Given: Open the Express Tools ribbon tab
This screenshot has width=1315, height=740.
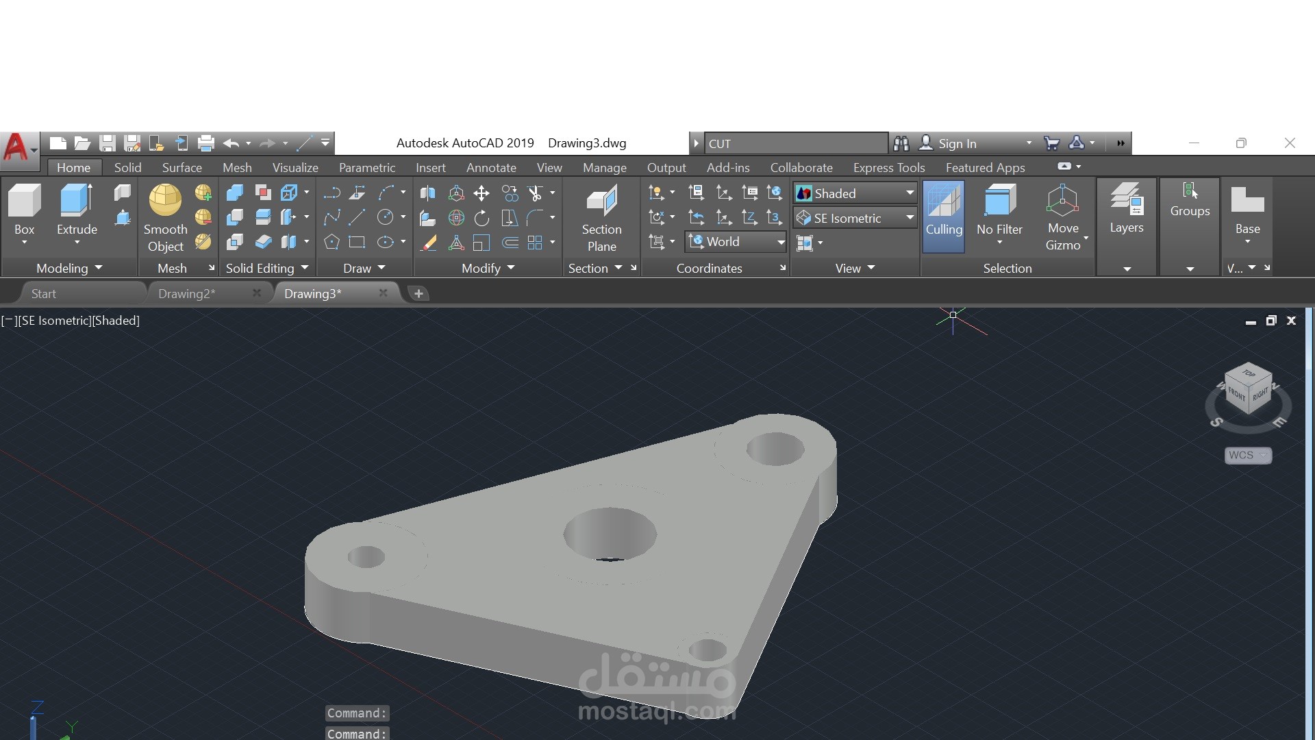Looking at the screenshot, I should [889, 167].
